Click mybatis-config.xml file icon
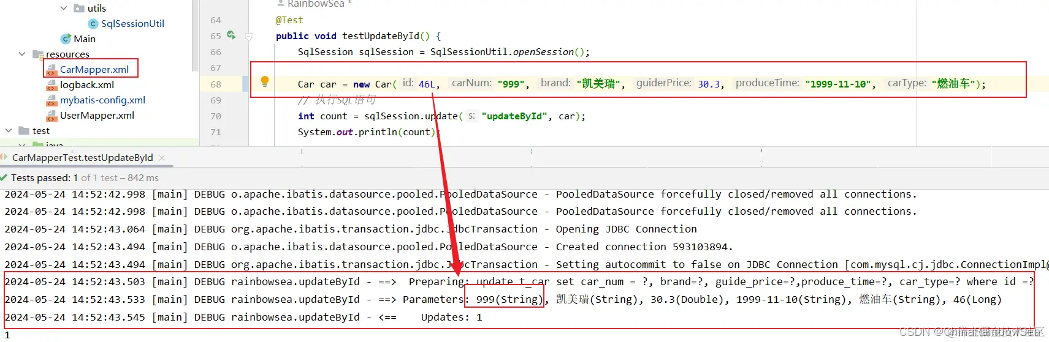The image size is (1049, 342). coord(51,100)
